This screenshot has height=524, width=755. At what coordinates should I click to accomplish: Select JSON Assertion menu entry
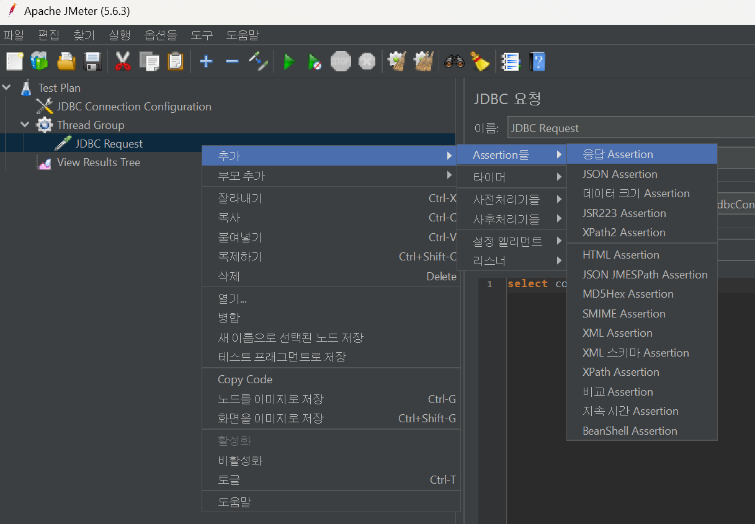[642, 174]
